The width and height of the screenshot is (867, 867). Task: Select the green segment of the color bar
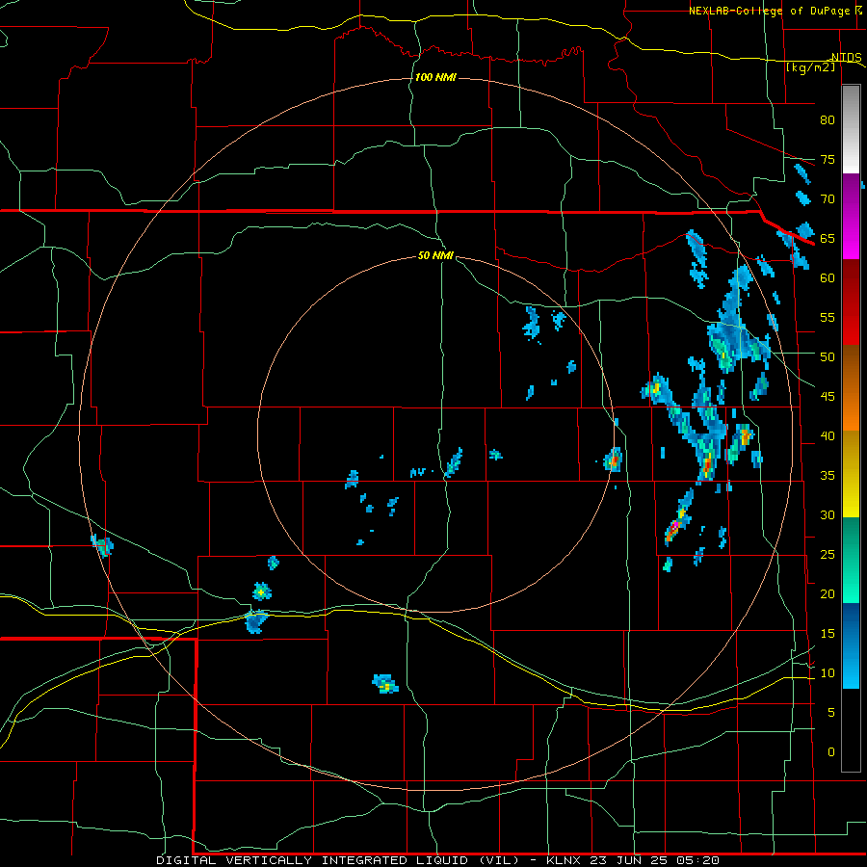[851, 560]
